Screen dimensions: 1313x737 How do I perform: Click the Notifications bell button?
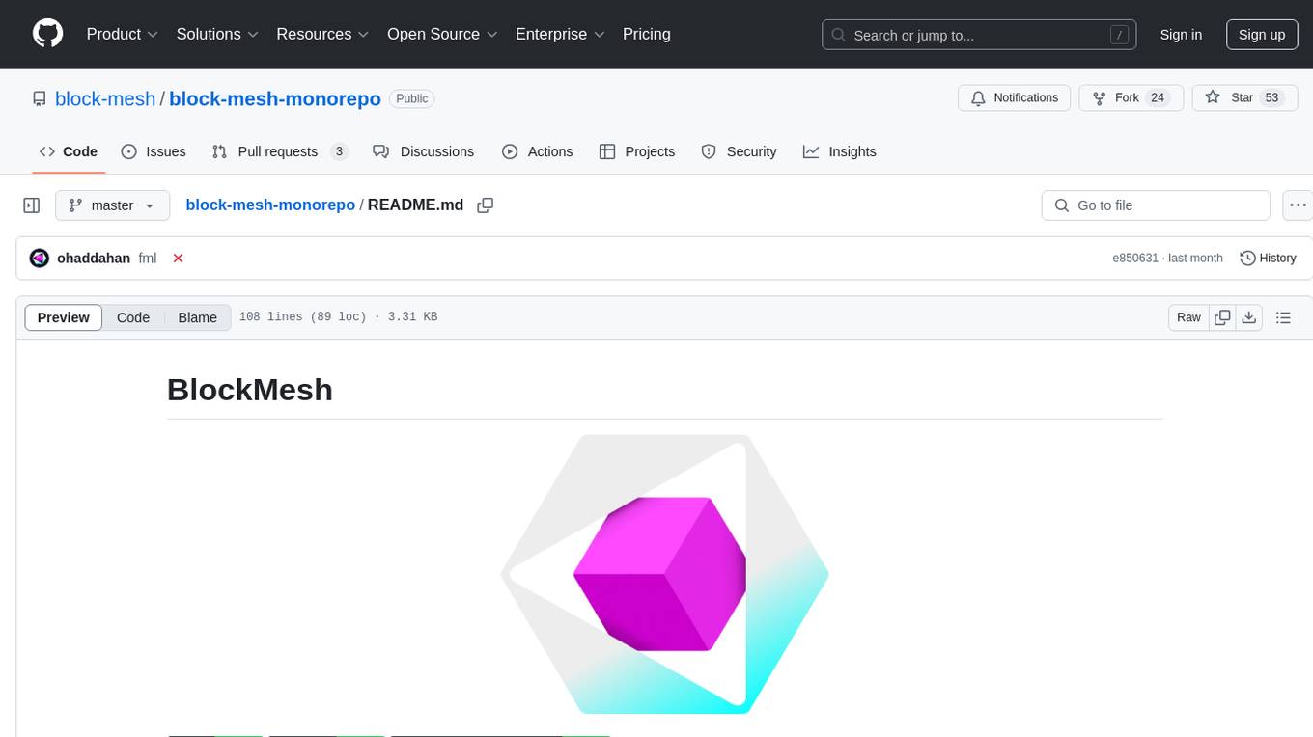(x=1015, y=98)
